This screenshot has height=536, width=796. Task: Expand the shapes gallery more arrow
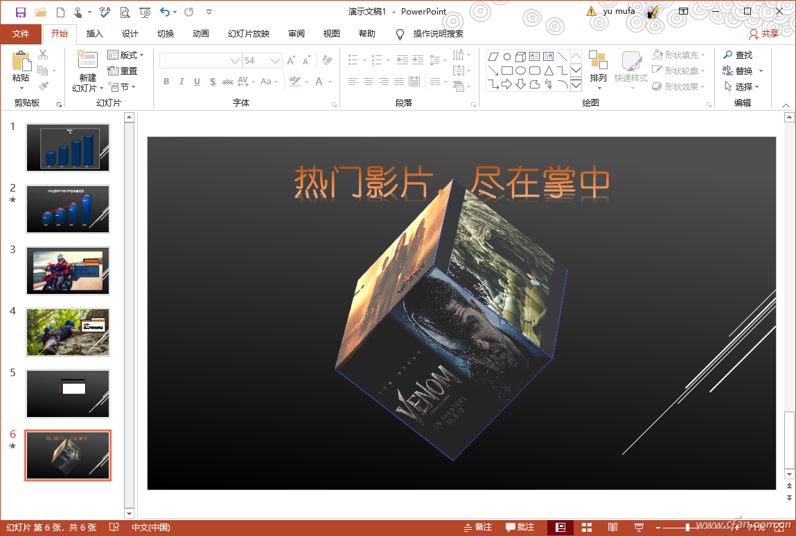click(x=576, y=84)
